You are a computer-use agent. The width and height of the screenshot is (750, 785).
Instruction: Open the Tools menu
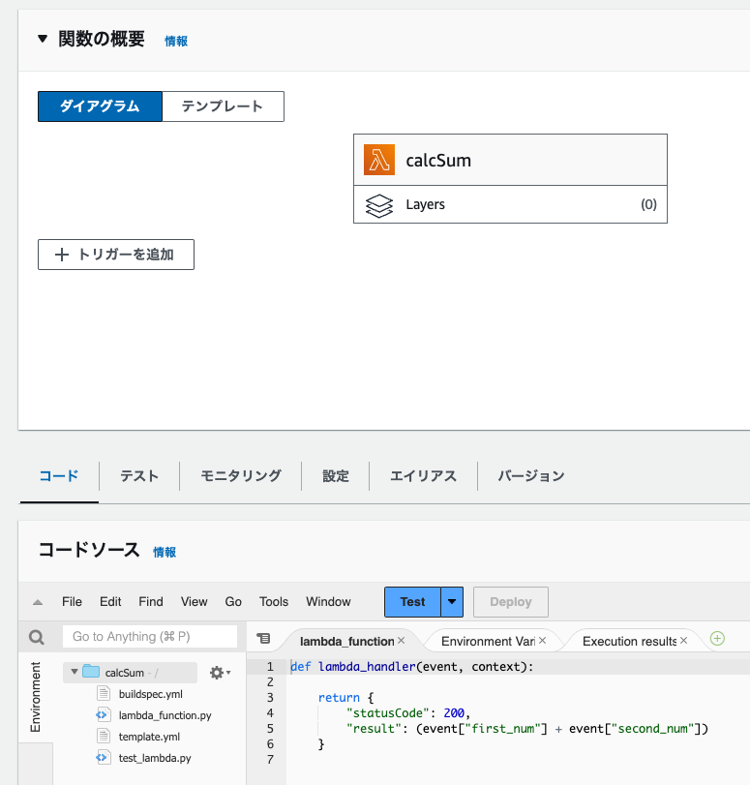(x=274, y=602)
